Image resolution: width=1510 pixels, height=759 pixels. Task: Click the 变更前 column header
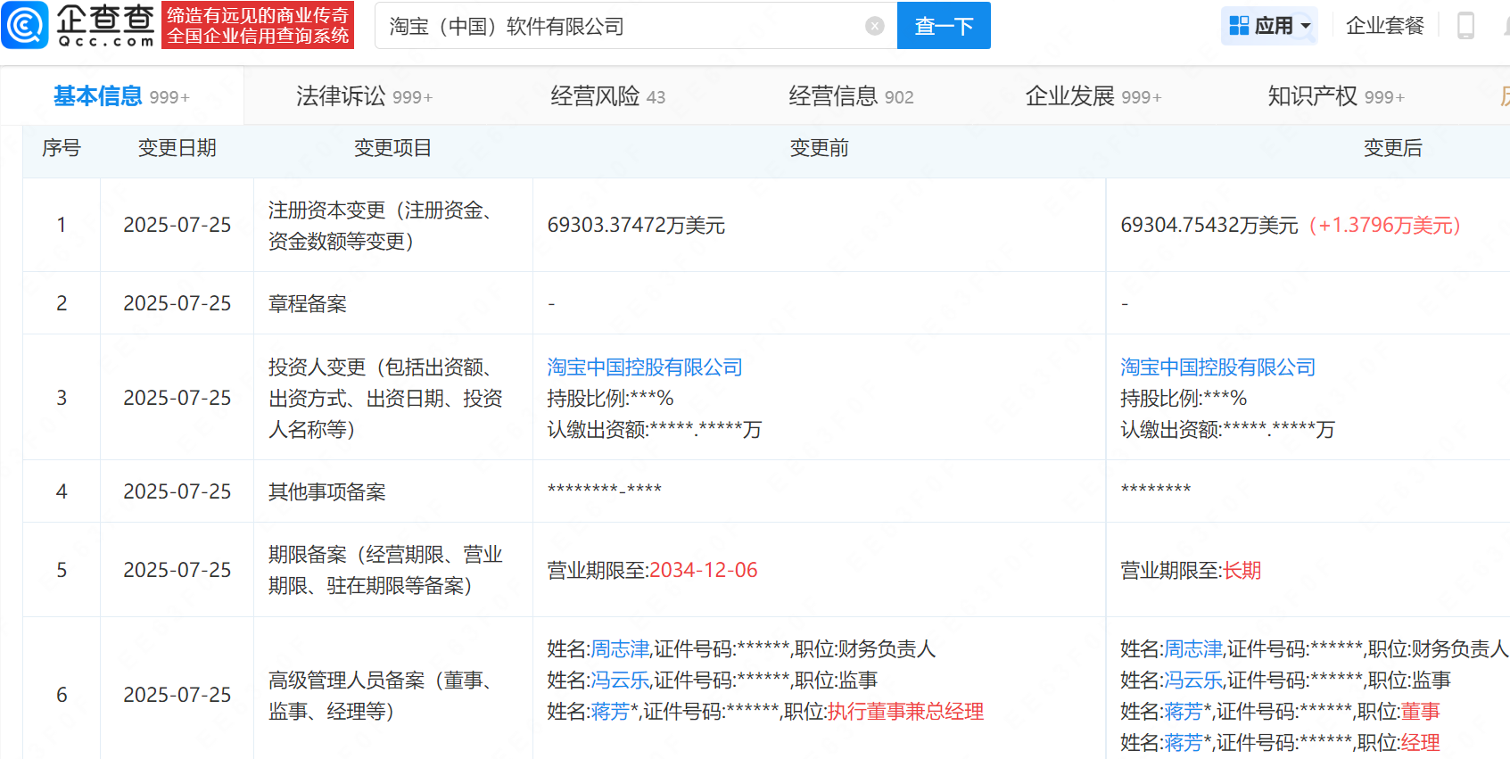click(819, 148)
